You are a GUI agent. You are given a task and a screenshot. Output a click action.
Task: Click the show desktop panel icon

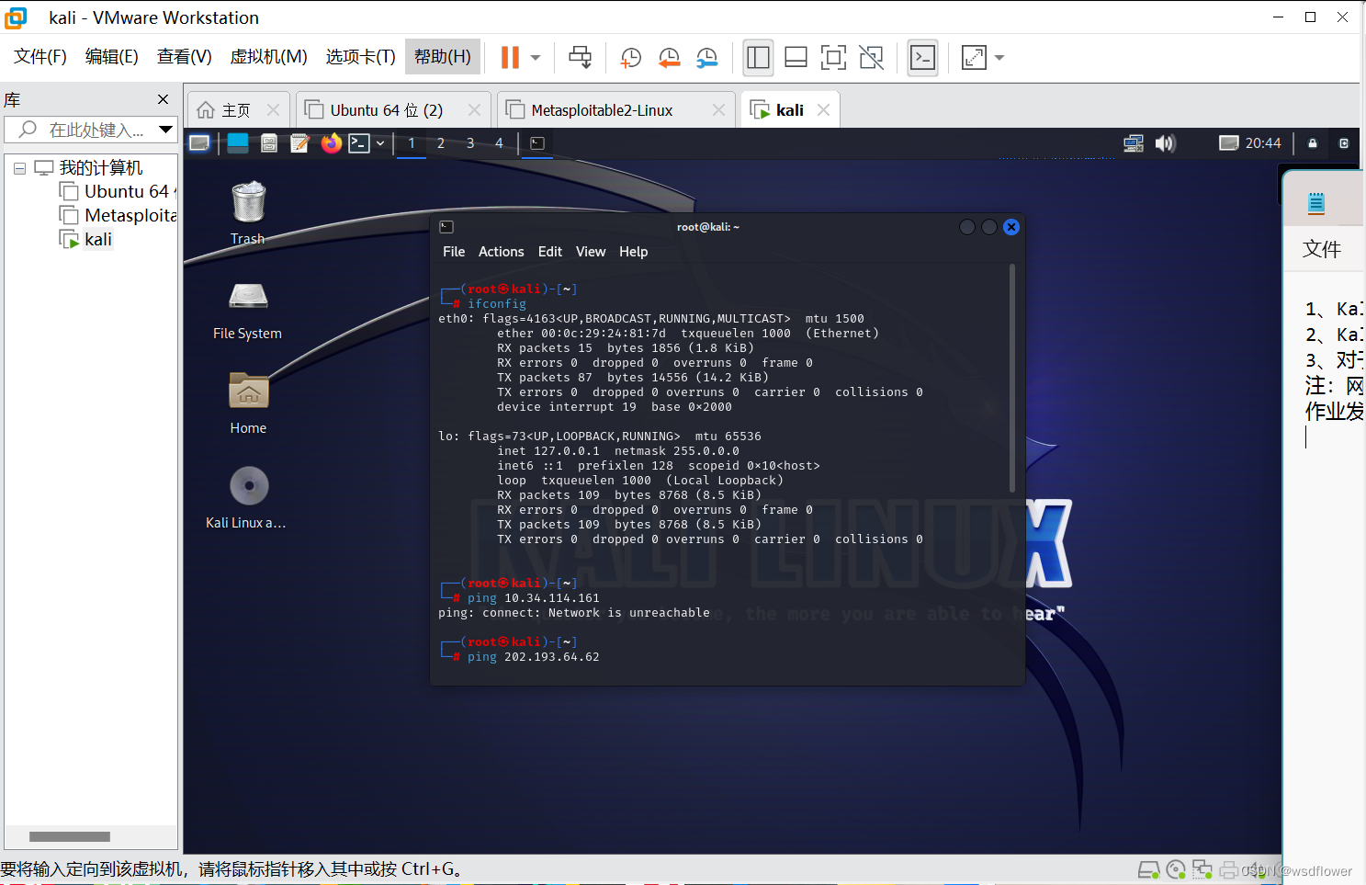[x=238, y=142]
